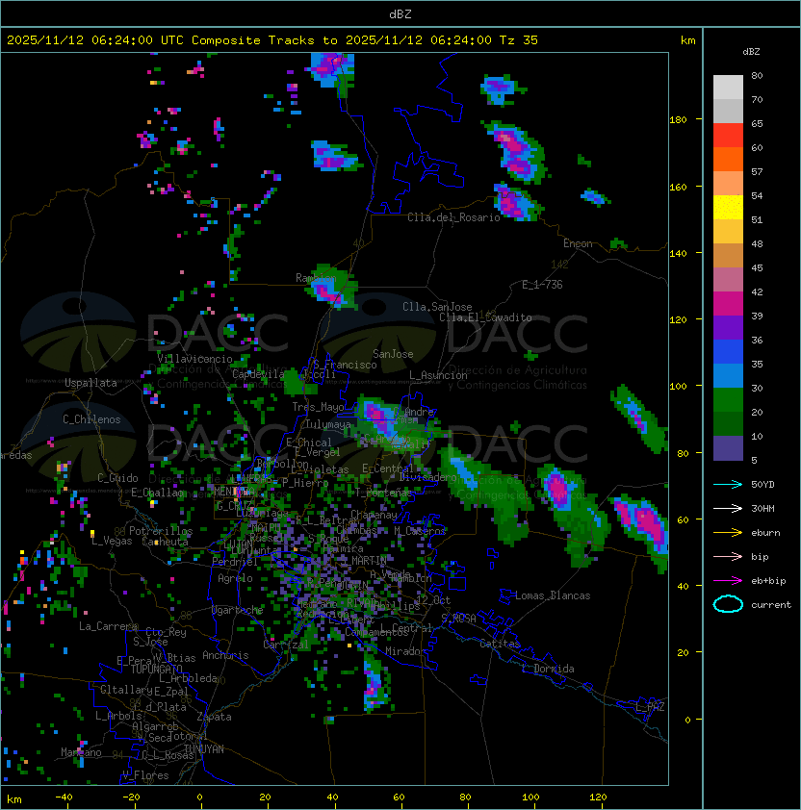Click the 'Encon' place label

pyautogui.click(x=578, y=243)
